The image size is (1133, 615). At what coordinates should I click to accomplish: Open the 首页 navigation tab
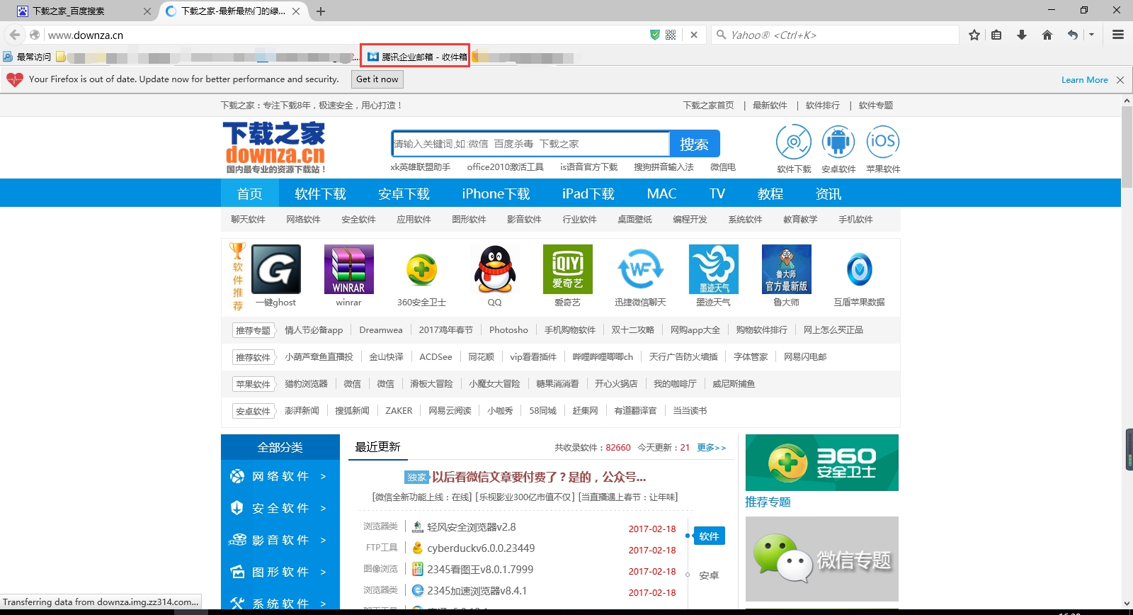[249, 193]
